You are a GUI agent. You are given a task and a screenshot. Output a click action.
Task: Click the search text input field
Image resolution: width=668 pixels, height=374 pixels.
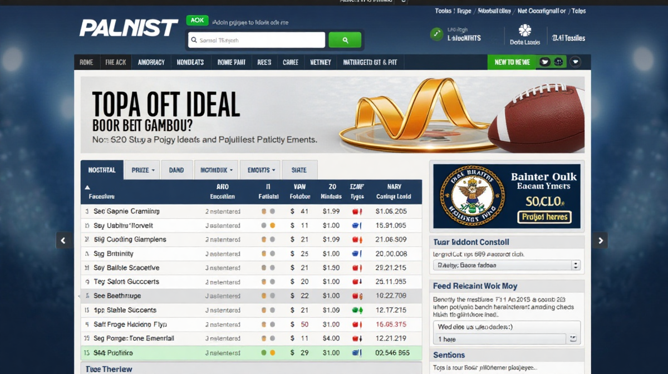click(256, 40)
